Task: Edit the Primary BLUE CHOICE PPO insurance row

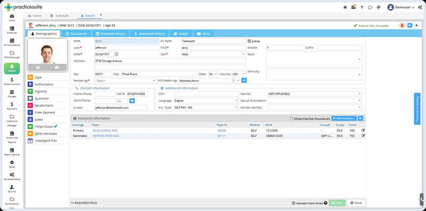Action: [363, 130]
